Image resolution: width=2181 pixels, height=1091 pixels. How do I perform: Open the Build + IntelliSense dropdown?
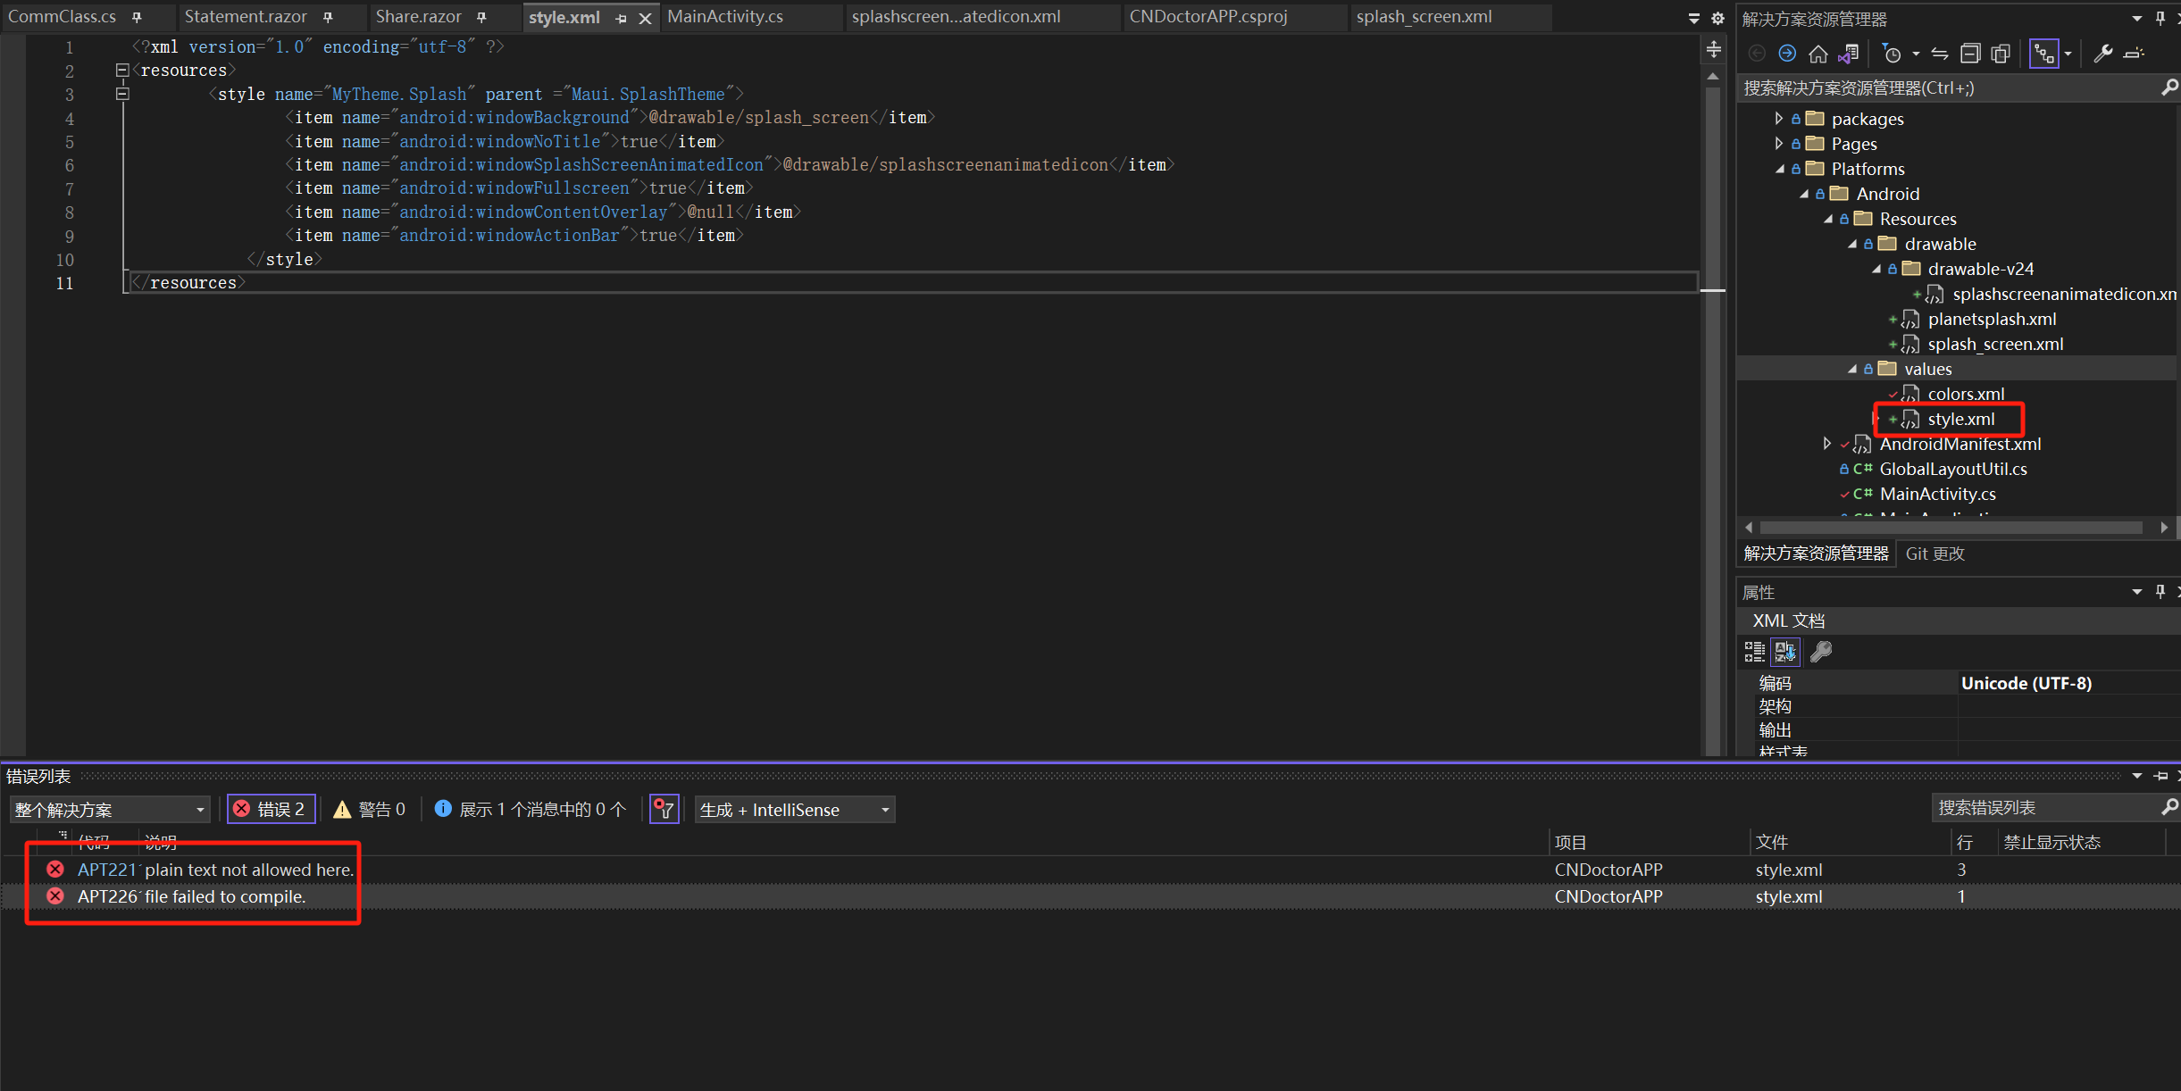click(795, 809)
